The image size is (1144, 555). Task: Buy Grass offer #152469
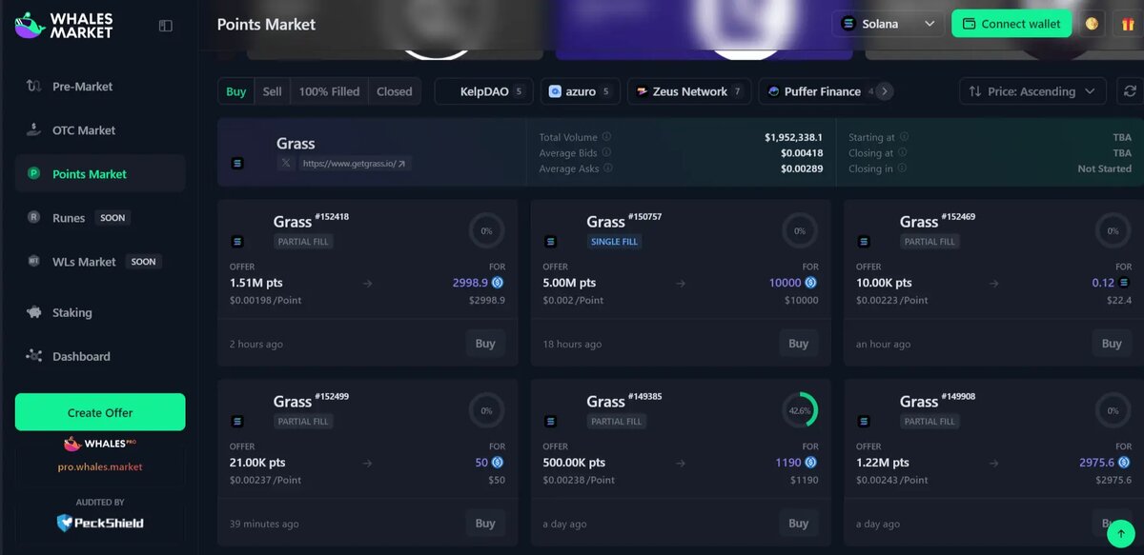point(1112,344)
